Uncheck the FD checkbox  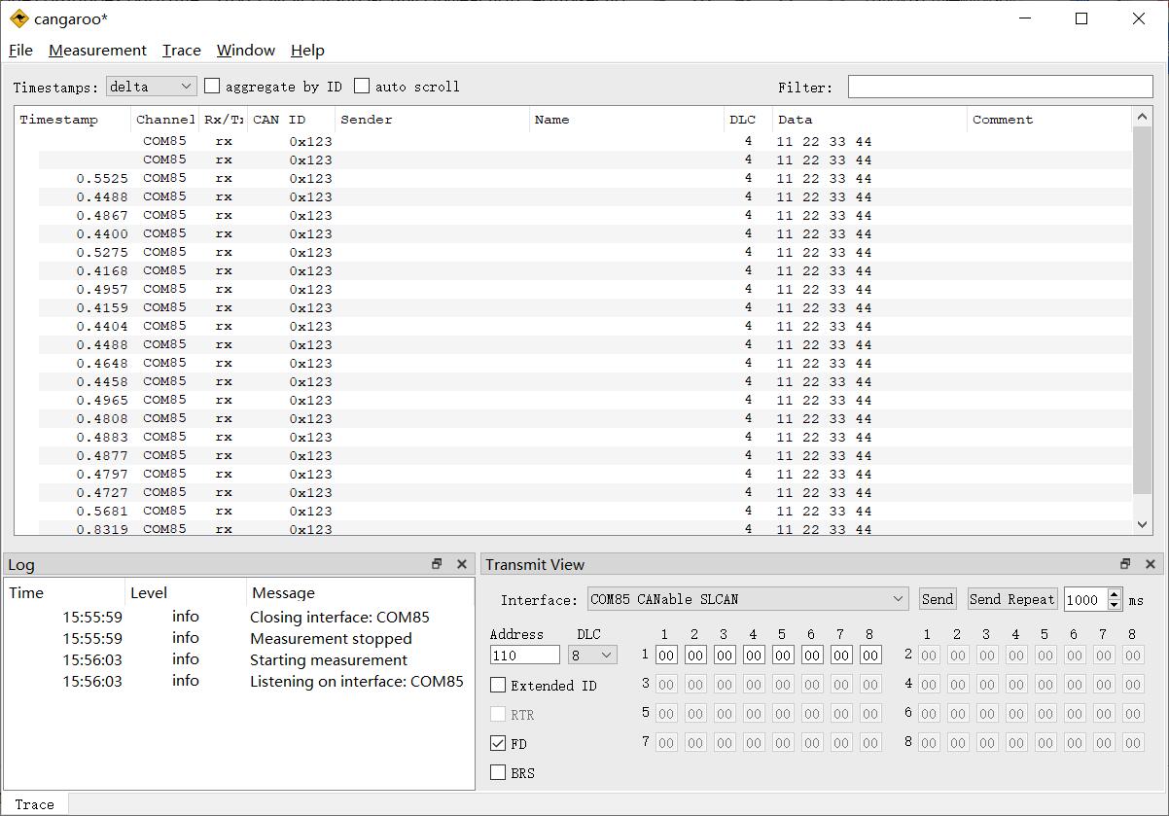coord(498,743)
